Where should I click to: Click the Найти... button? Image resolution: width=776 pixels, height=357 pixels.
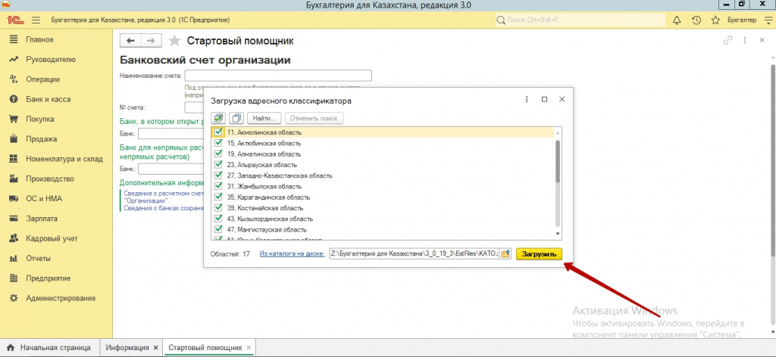tap(264, 119)
